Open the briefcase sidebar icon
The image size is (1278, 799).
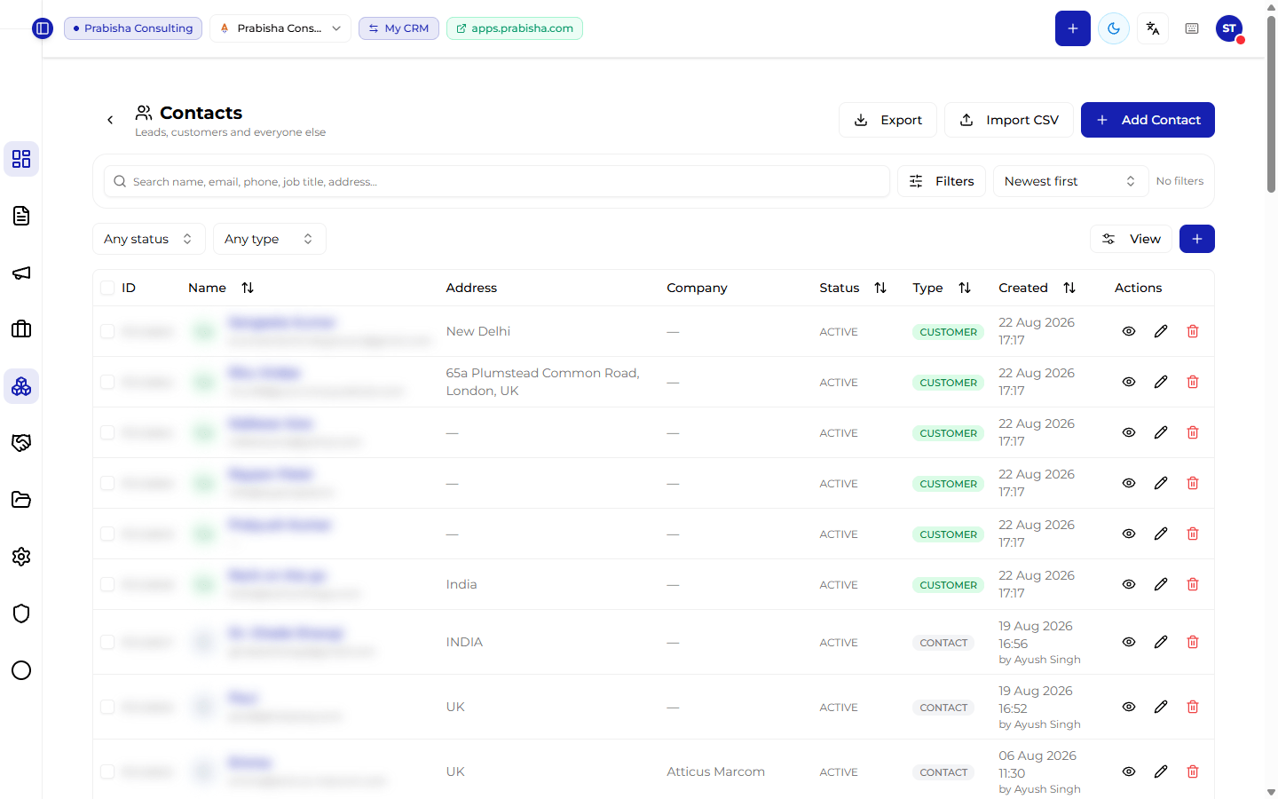21,329
